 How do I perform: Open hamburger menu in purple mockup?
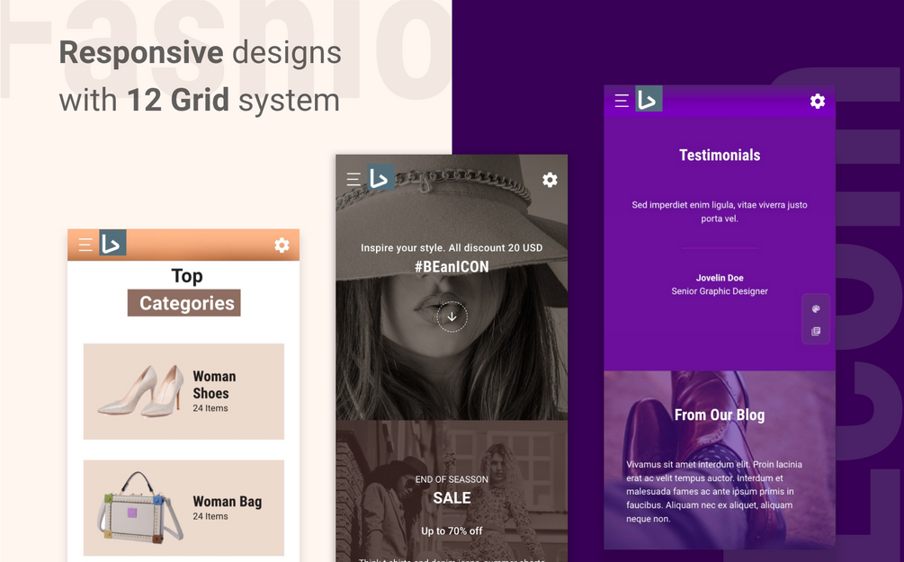tap(622, 101)
